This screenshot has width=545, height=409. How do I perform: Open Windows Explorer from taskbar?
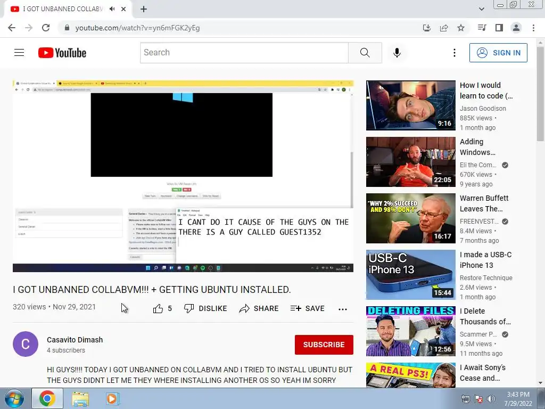tap(80, 398)
